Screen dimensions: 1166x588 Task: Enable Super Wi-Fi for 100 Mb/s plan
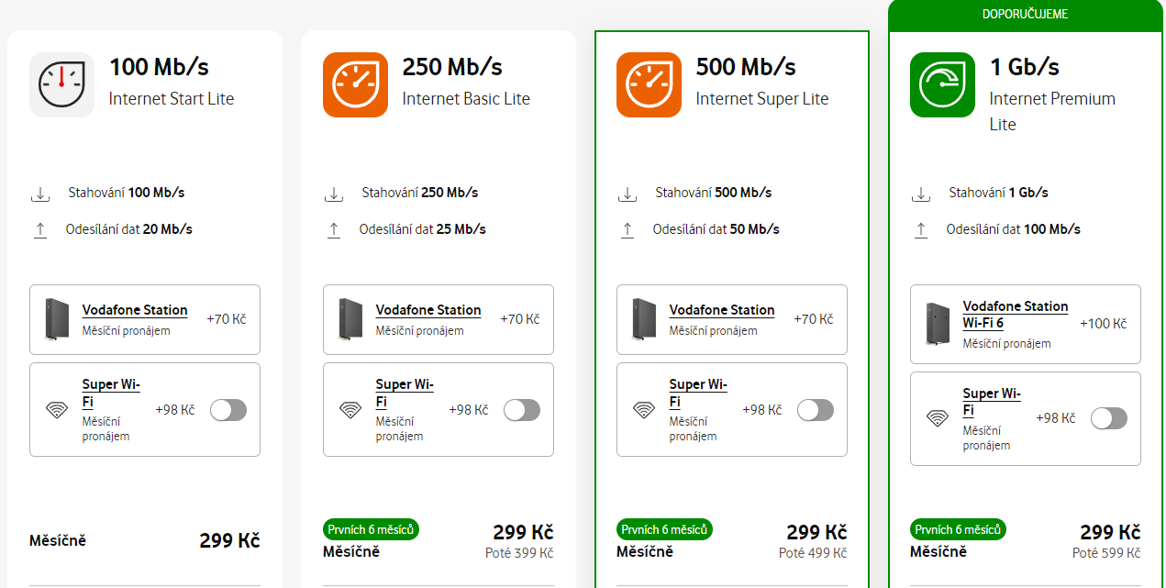228,410
